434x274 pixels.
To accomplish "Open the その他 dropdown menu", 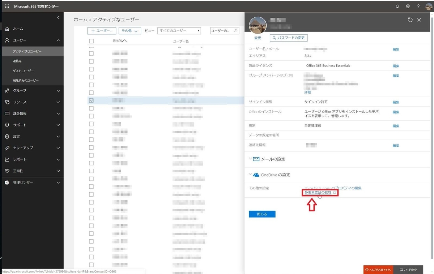I will click(x=129, y=31).
